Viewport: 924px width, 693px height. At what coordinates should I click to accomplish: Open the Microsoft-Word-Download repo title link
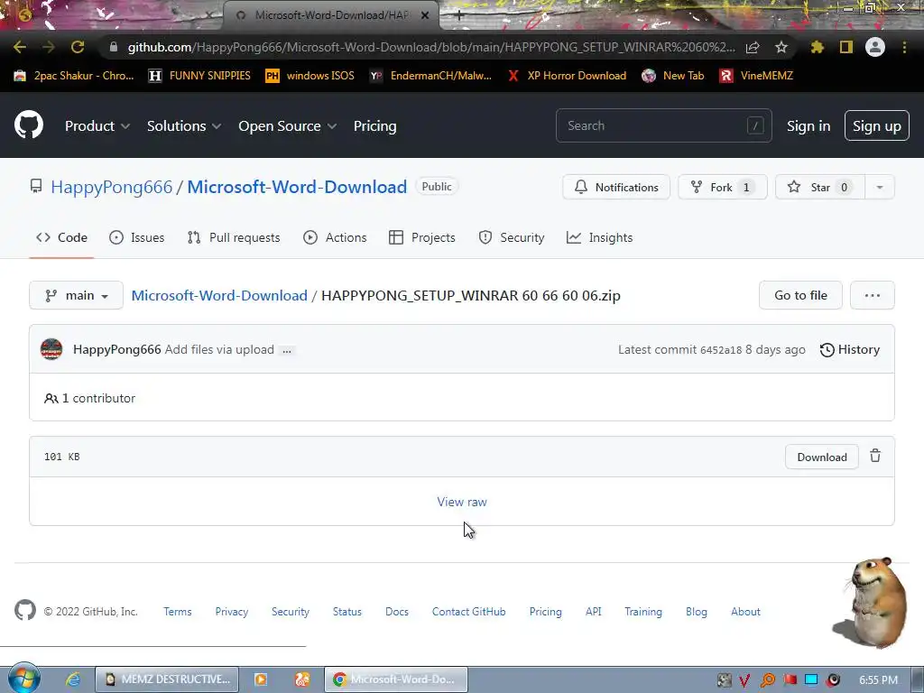click(297, 188)
